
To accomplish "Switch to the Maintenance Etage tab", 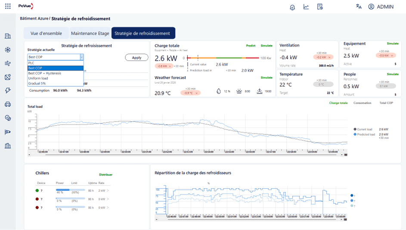I will coord(90,34).
